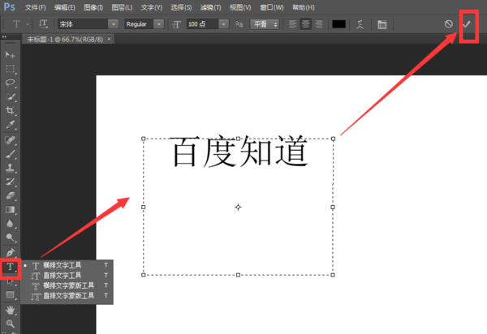Open the anti-aliasing 平滑 dropdown
Viewport: 487px width, 334px height.
(x=265, y=24)
